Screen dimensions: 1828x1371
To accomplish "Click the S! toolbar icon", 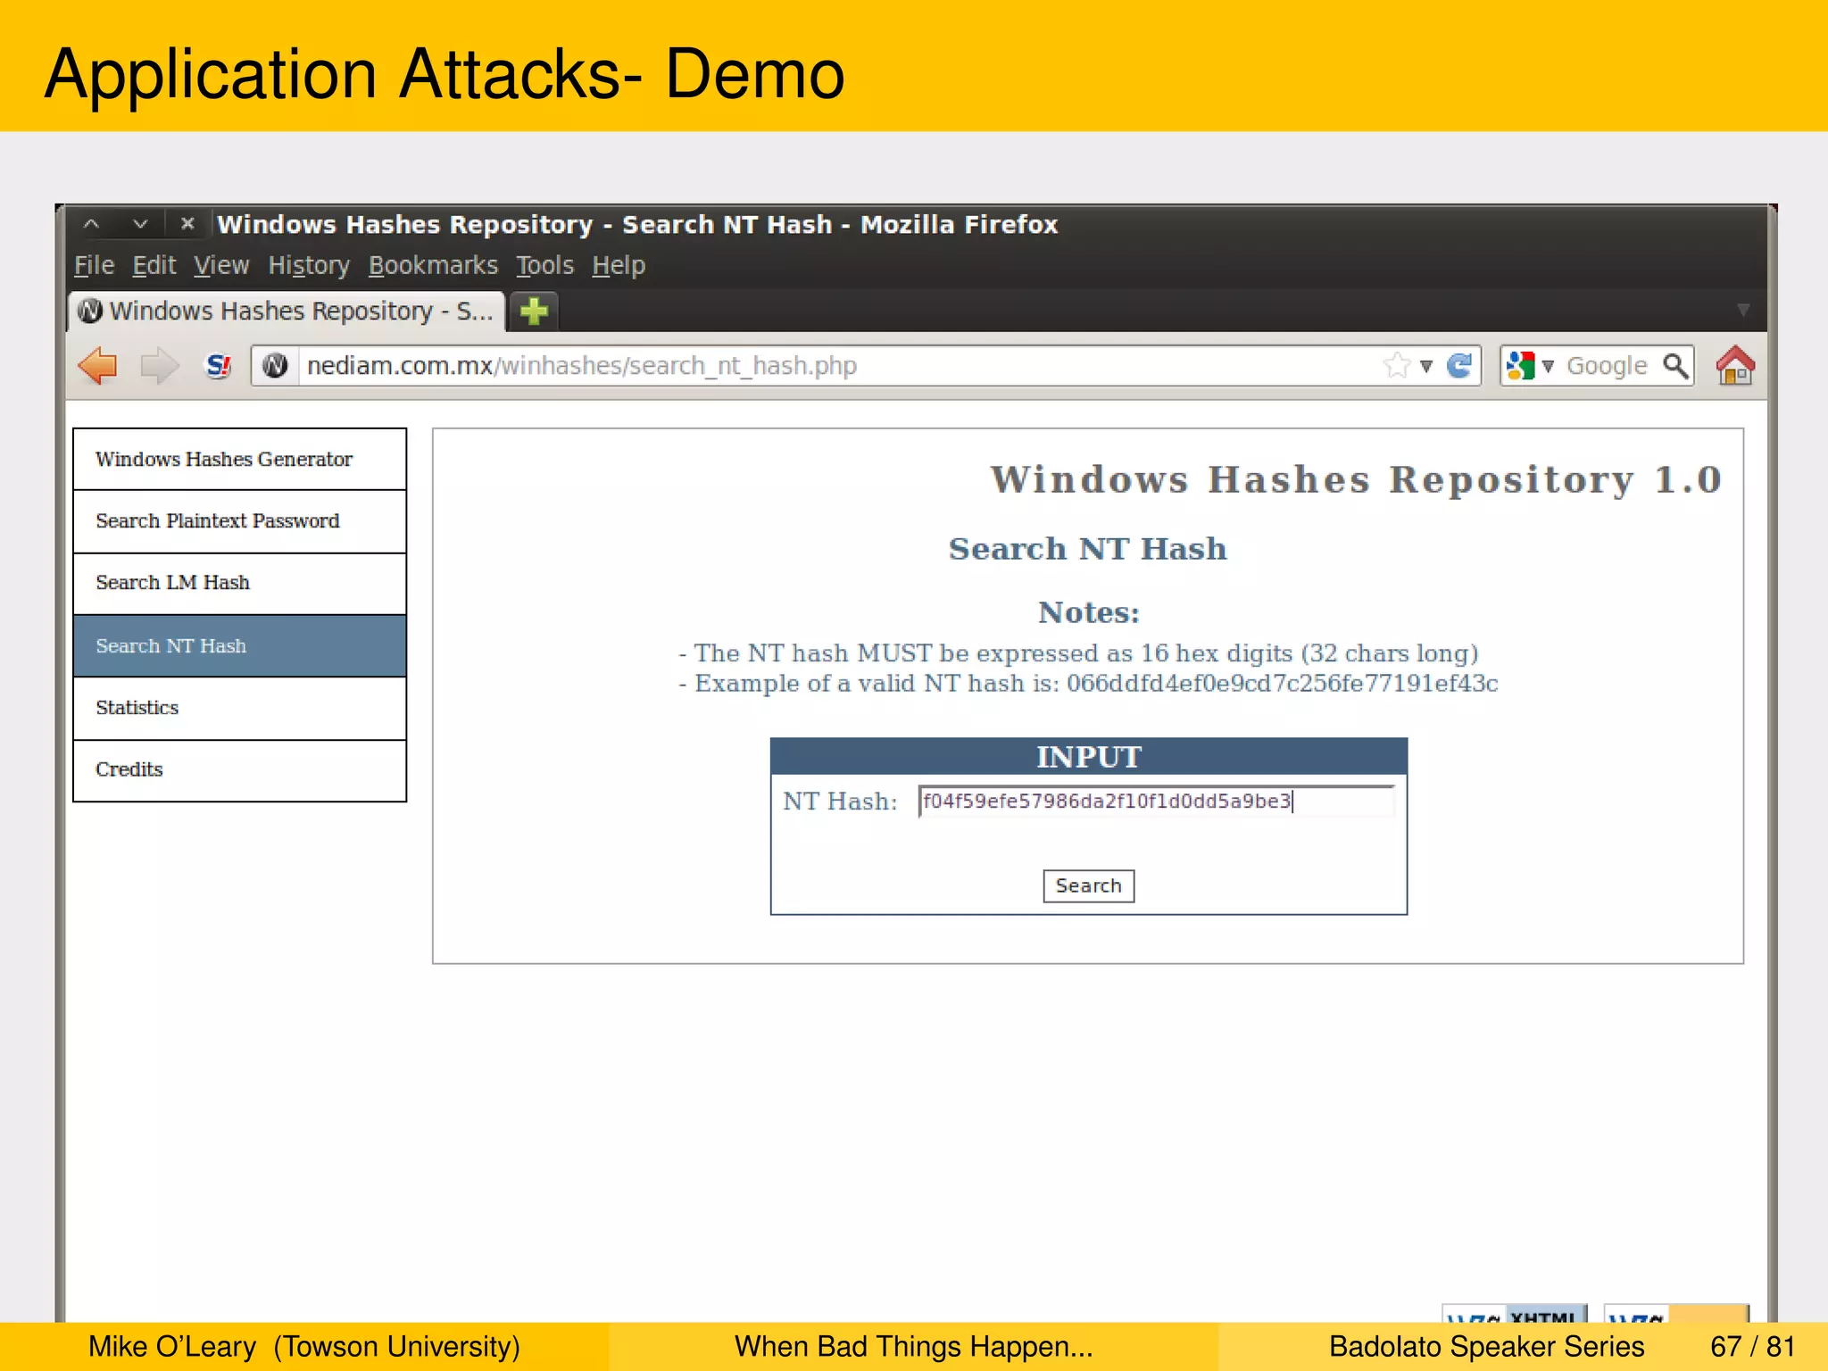I will click(x=219, y=366).
